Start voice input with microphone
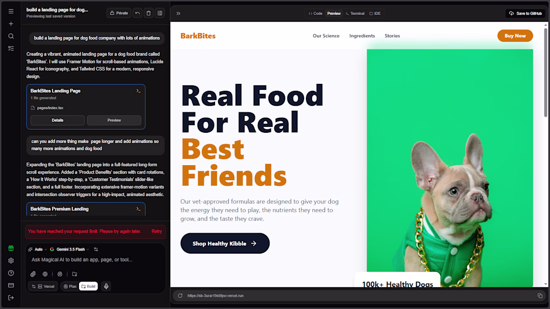 (x=106, y=286)
